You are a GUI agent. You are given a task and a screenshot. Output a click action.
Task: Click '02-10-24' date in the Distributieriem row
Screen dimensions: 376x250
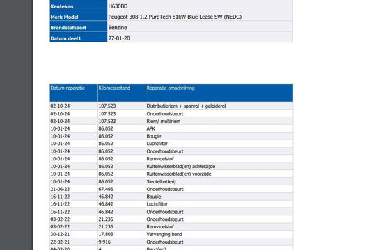coord(60,106)
